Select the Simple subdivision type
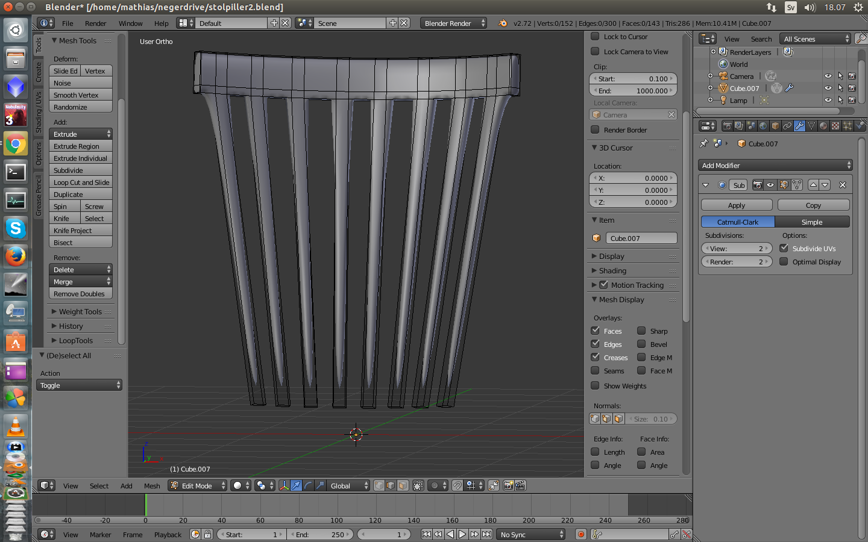 [812, 222]
